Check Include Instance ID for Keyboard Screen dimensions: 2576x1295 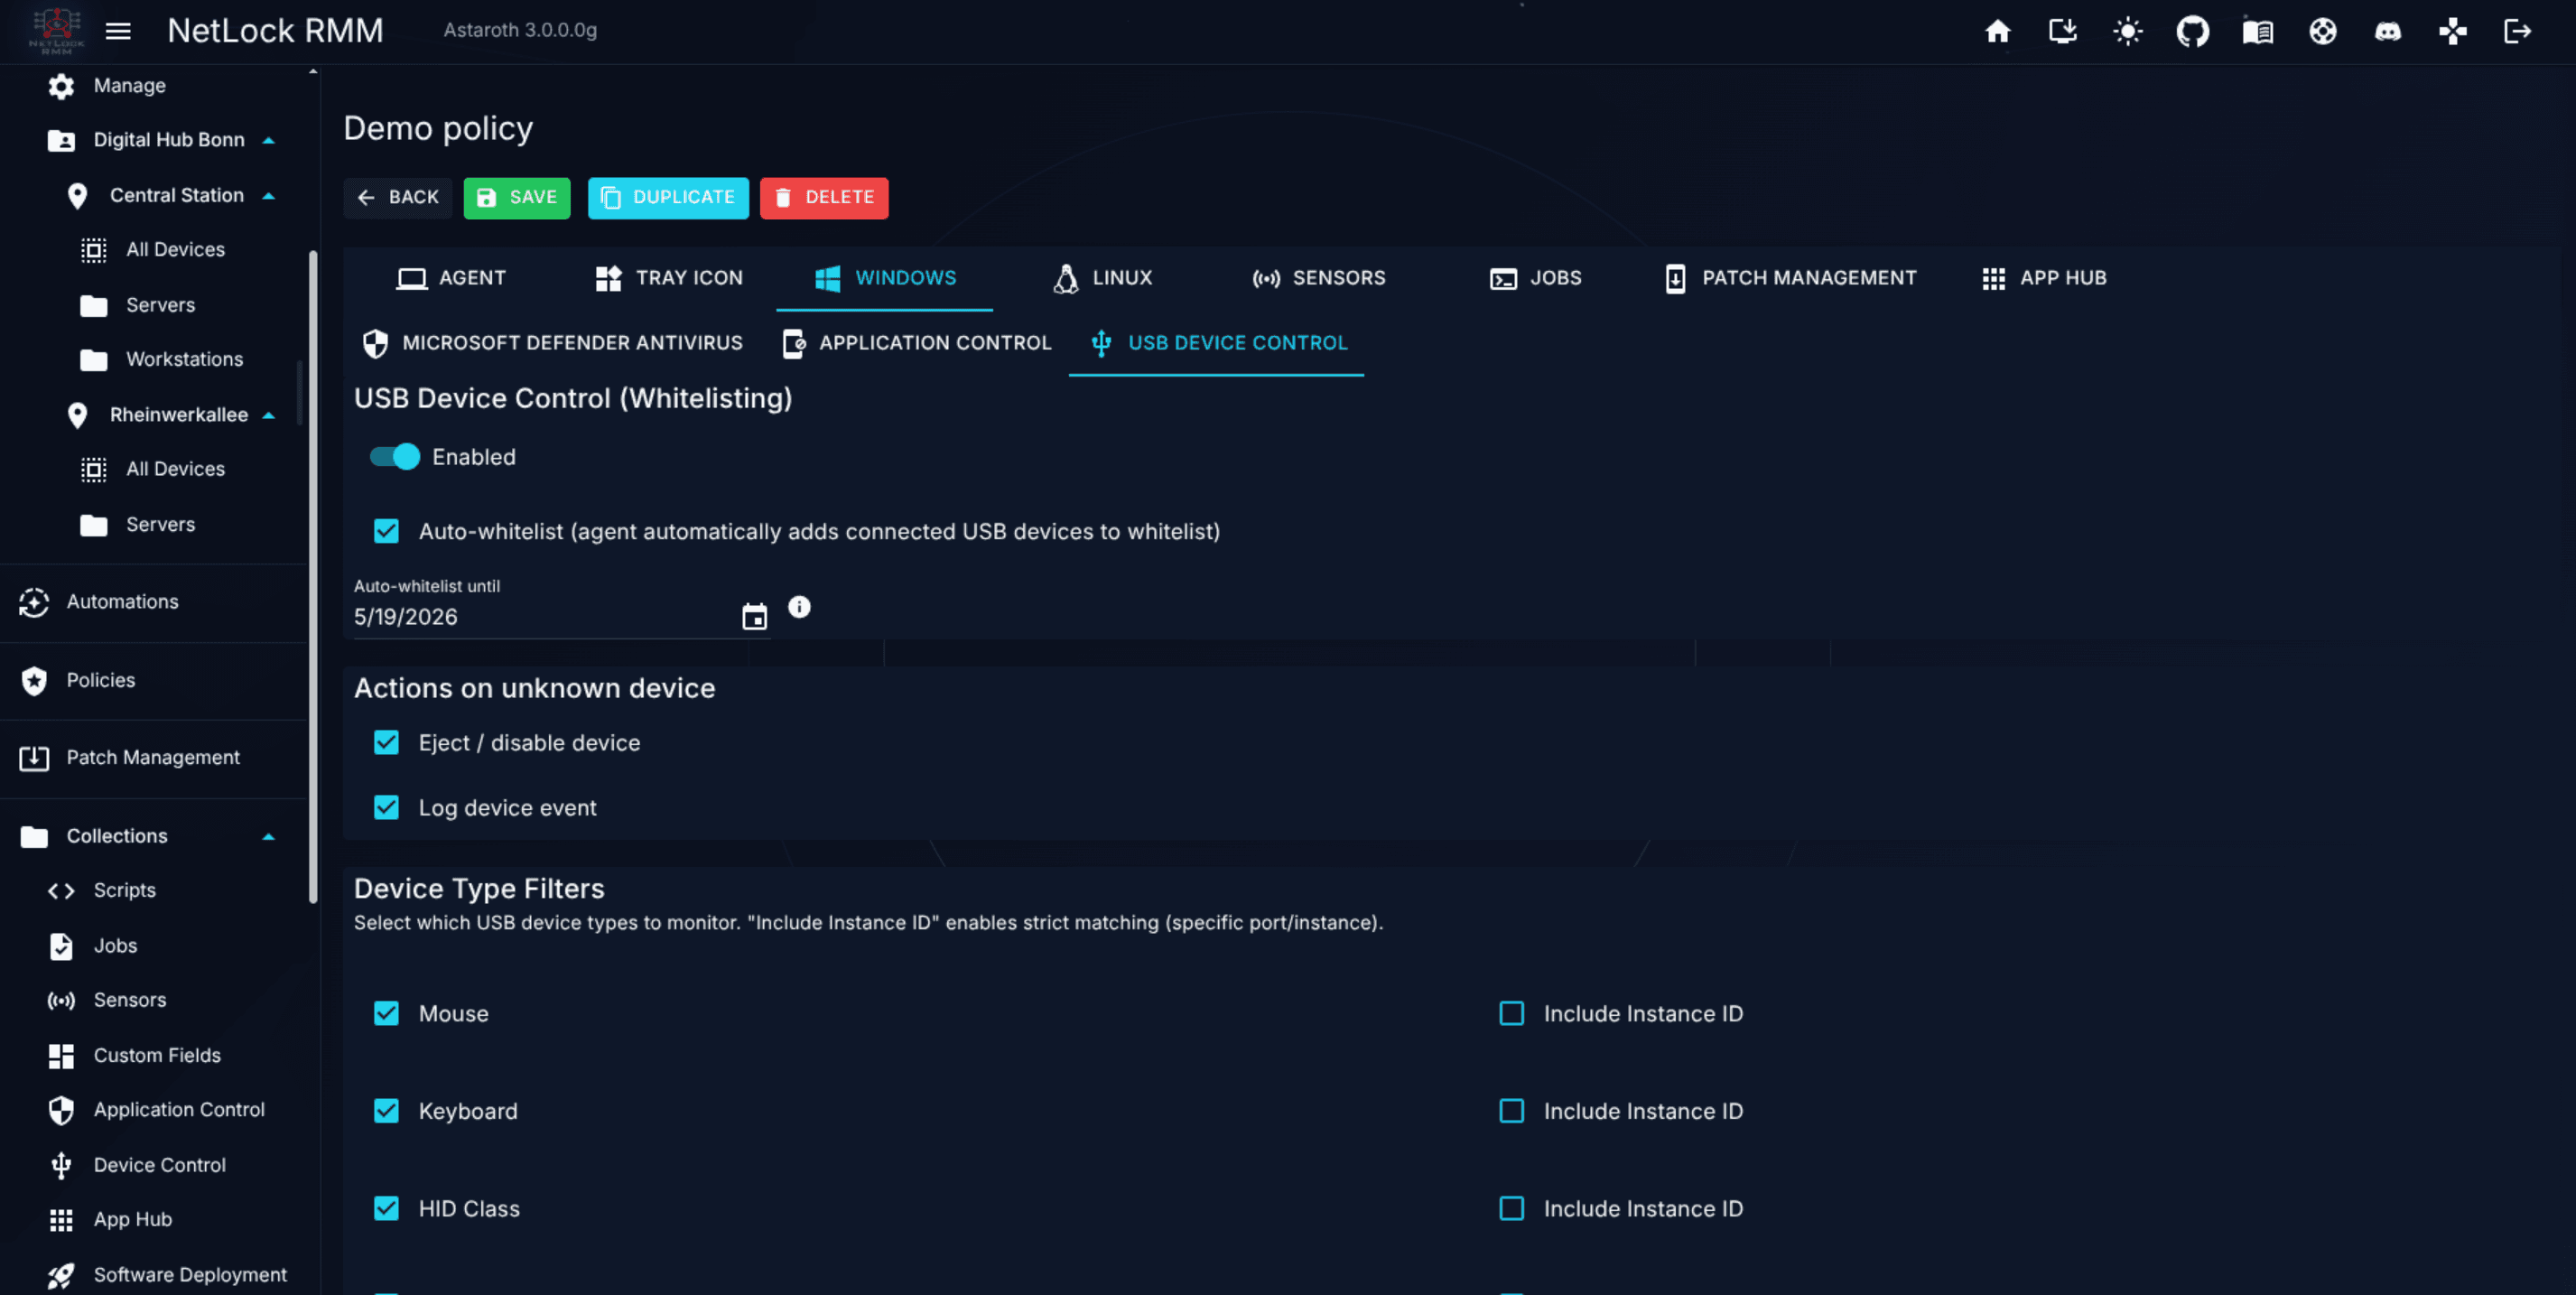click(1511, 1111)
